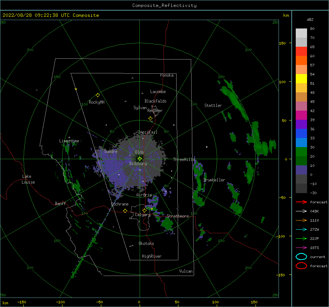Select the purple 36–39 dBZ swatch

tap(301, 124)
